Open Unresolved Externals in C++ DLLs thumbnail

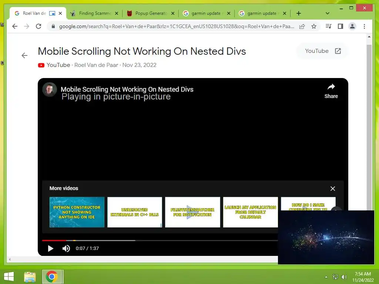click(135, 212)
